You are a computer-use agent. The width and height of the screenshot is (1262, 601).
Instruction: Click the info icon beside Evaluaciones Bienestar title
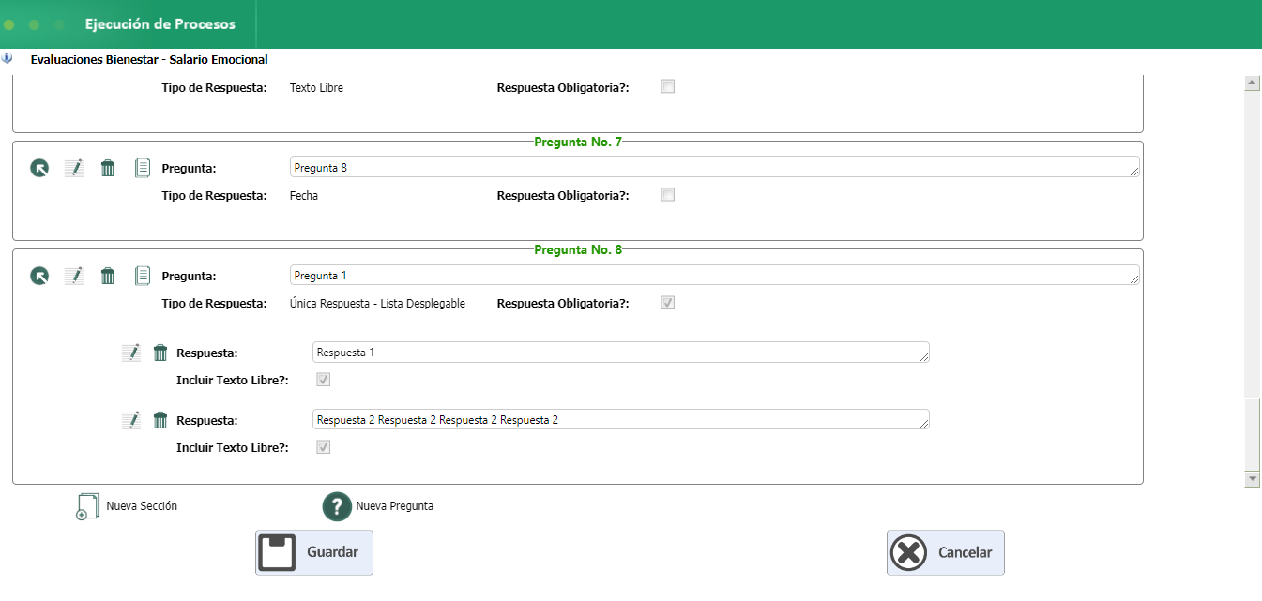[x=8, y=58]
